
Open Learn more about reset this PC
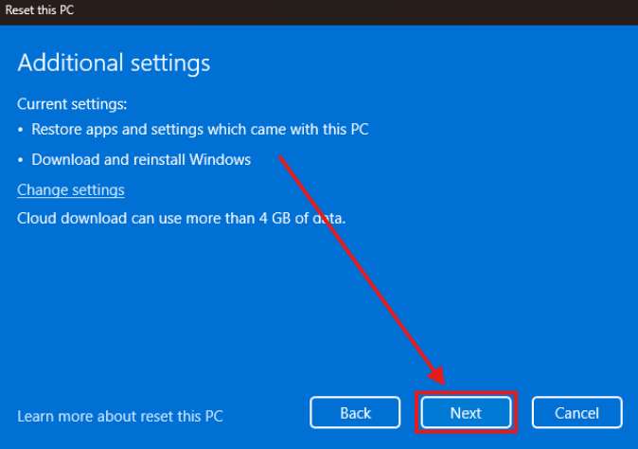[x=120, y=415]
